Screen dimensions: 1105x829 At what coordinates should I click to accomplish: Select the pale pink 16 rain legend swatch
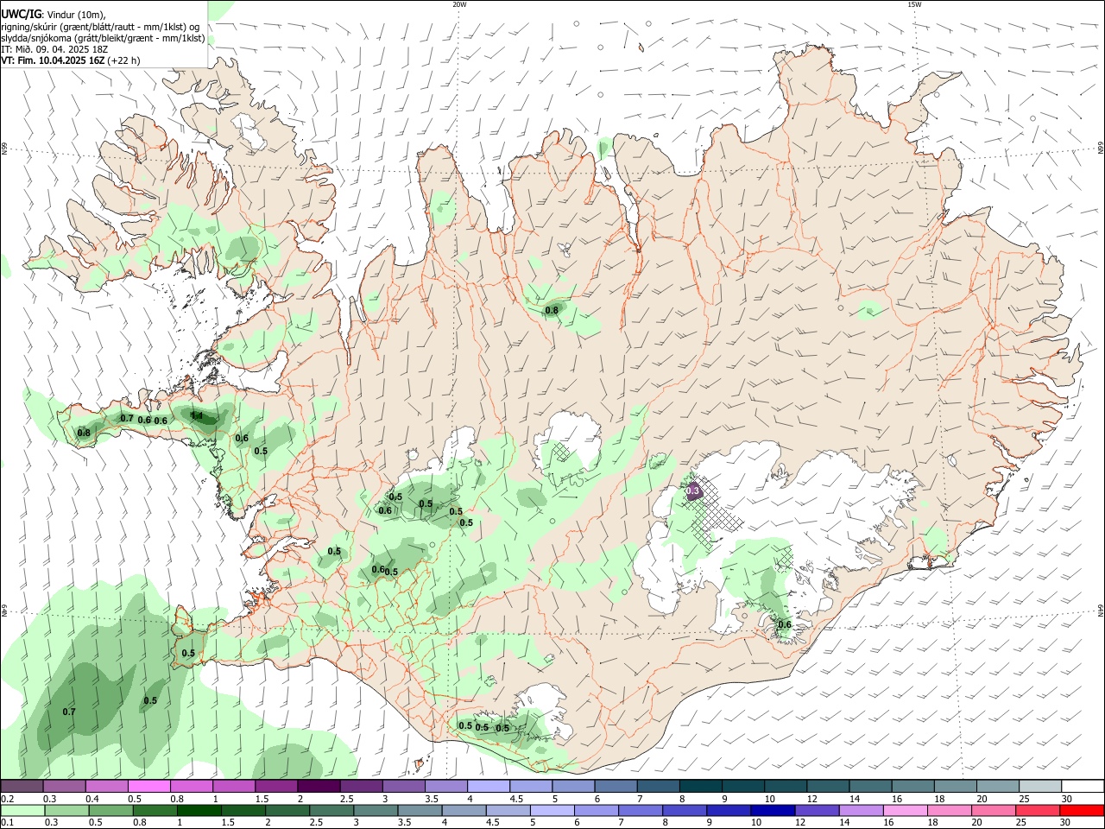[x=904, y=810]
